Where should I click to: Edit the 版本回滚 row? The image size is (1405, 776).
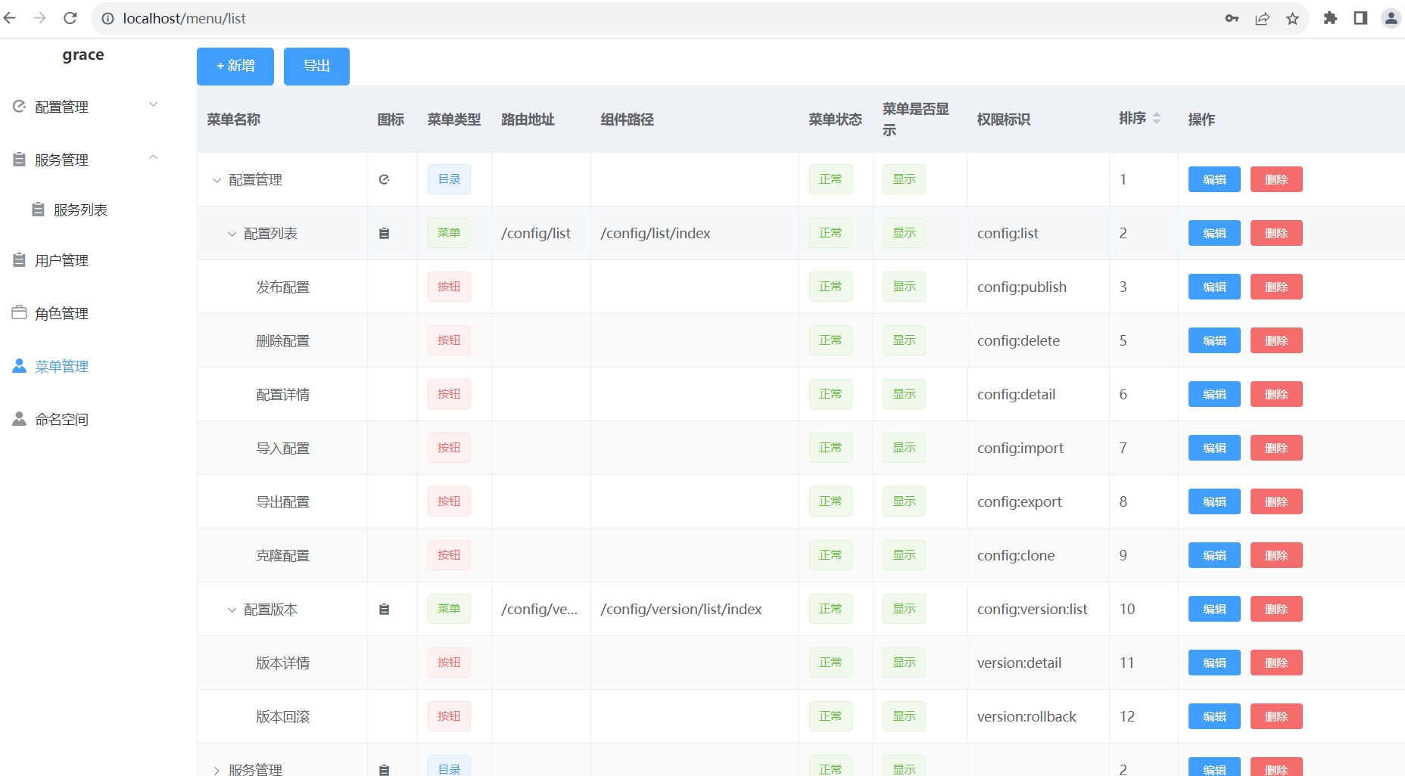pyautogui.click(x=1214, y=716)
